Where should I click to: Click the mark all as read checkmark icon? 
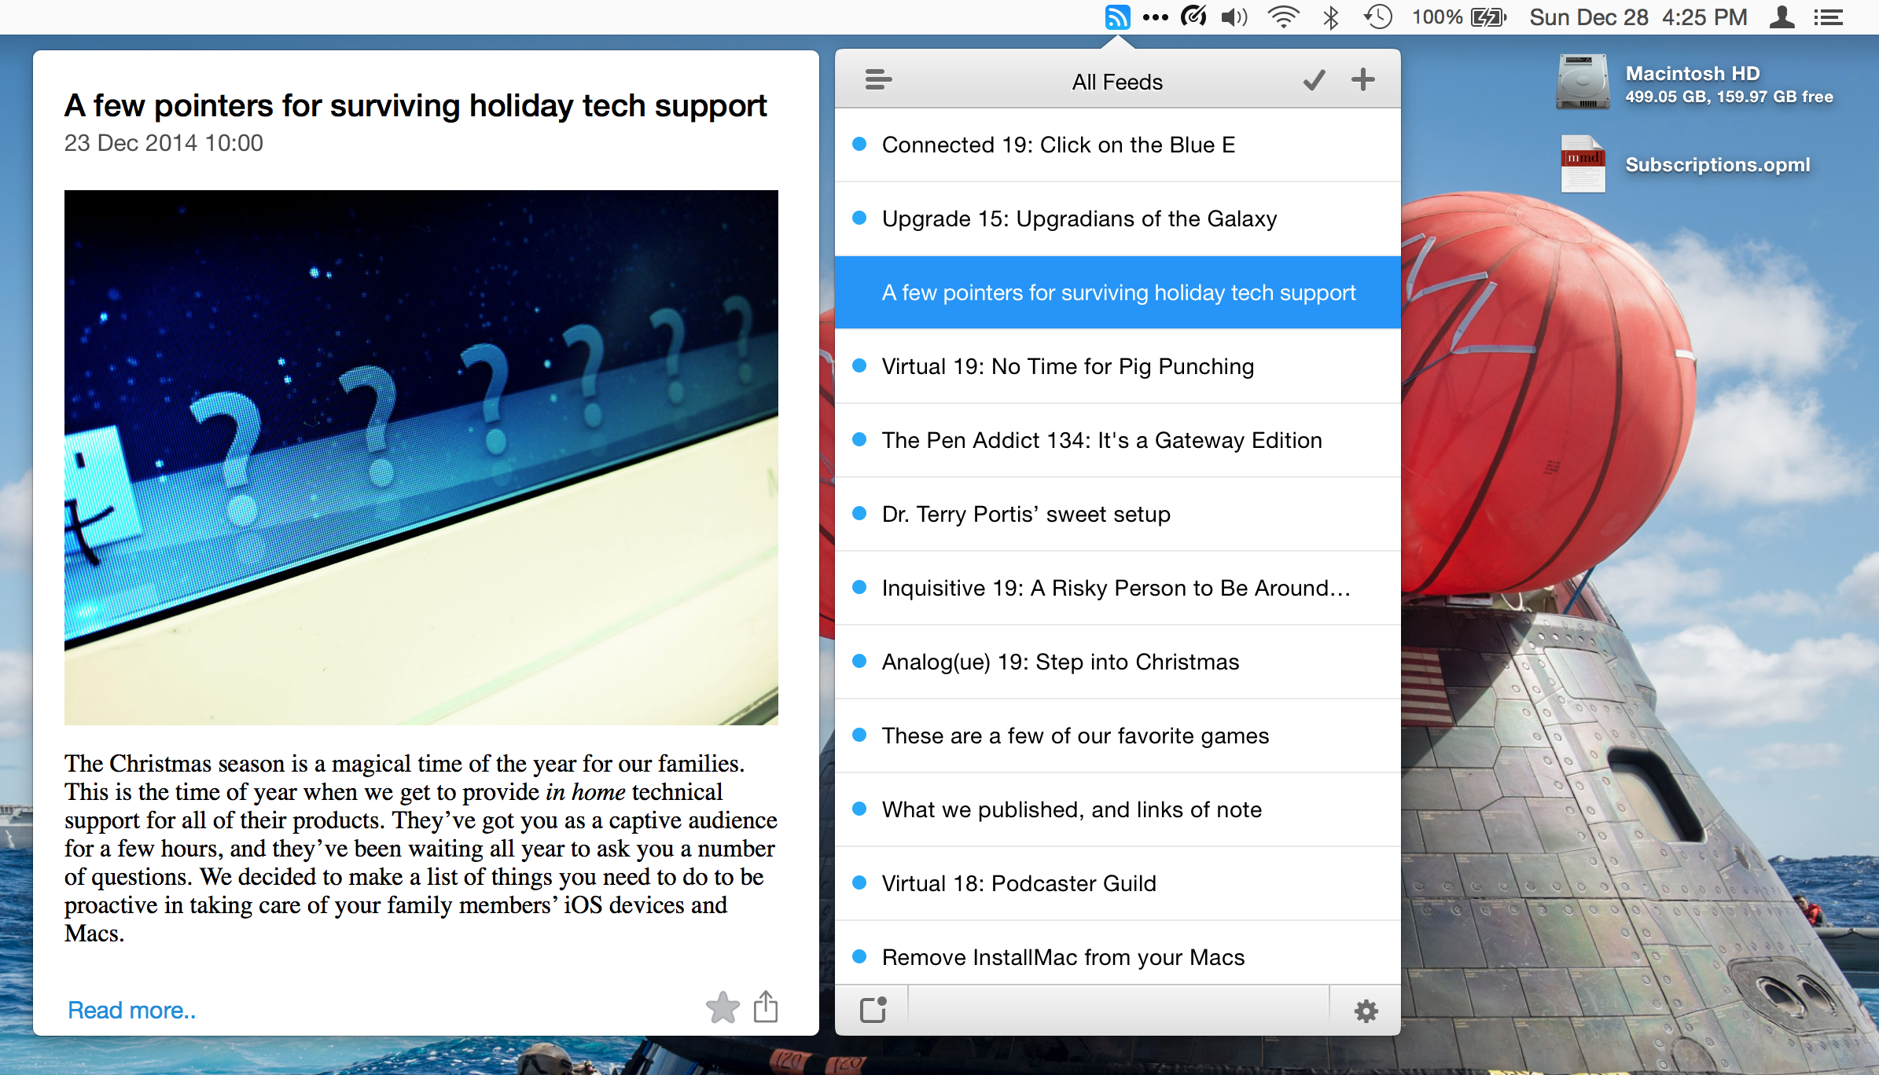(1314, 79)
